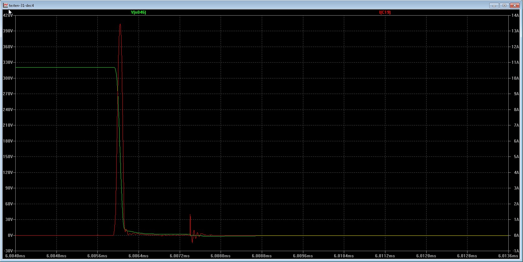Click the 6.0072ms time axis label
The width and height of the screenshot is (523, 262).
coord(180,256)
